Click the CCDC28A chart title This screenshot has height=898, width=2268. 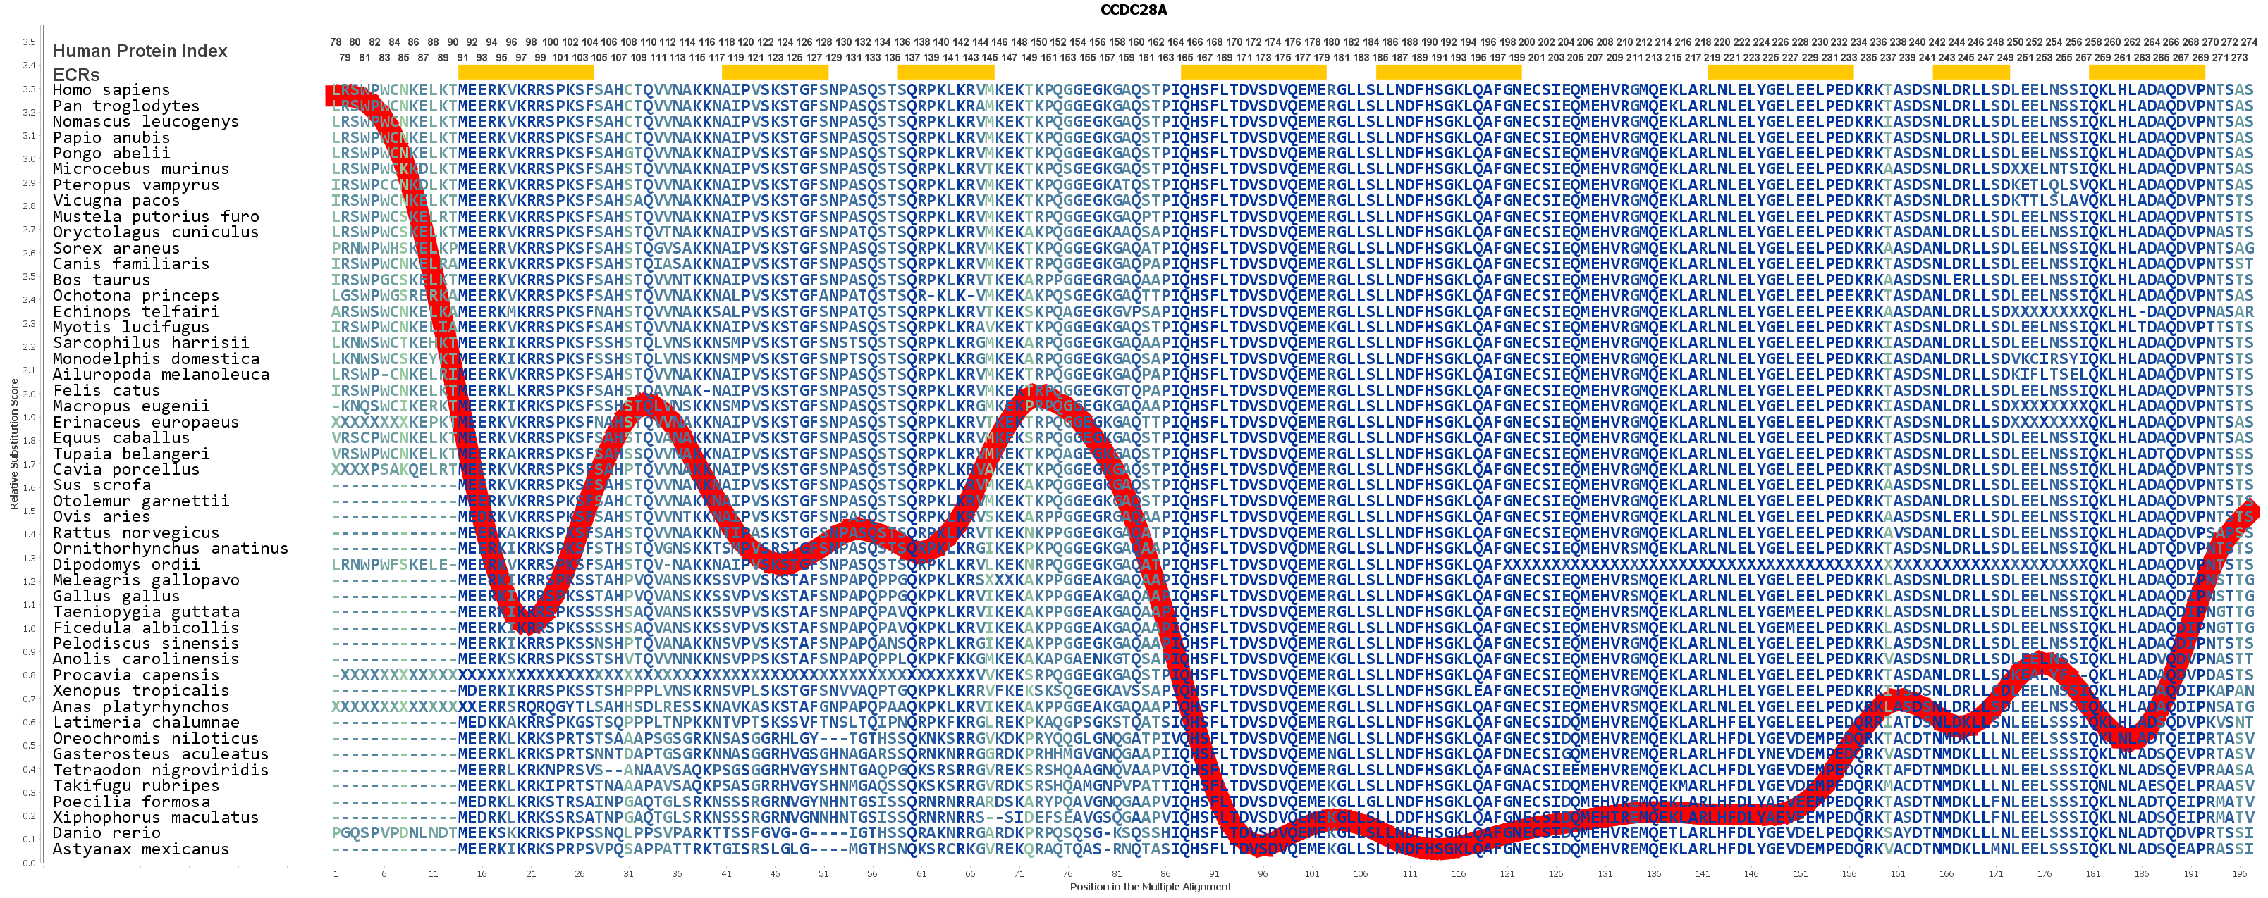coord(1133,10)
